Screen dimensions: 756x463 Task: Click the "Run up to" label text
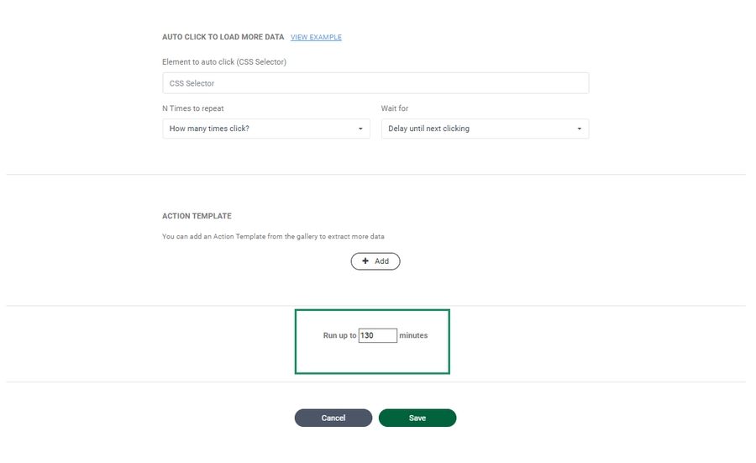[339, 335]
